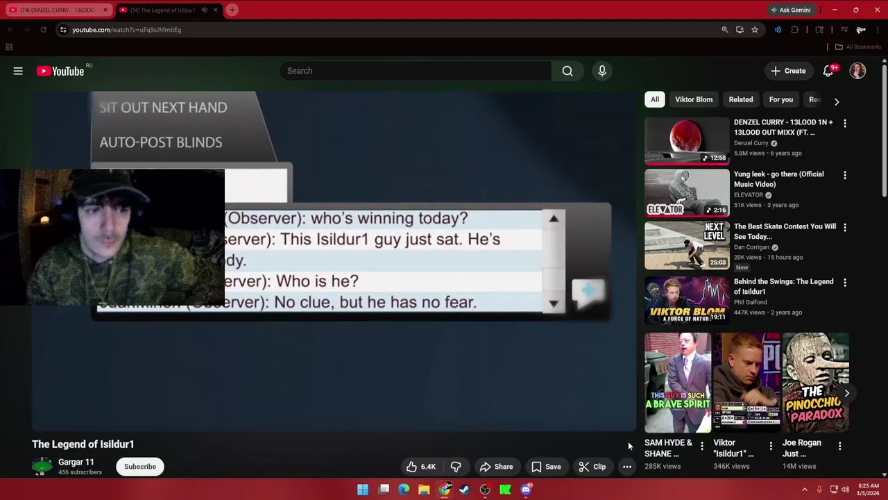888x500 pixels.
Task: Open DENZEL CURRY 13LOOD mix thumbnail
Action: (x=687, y=141)
